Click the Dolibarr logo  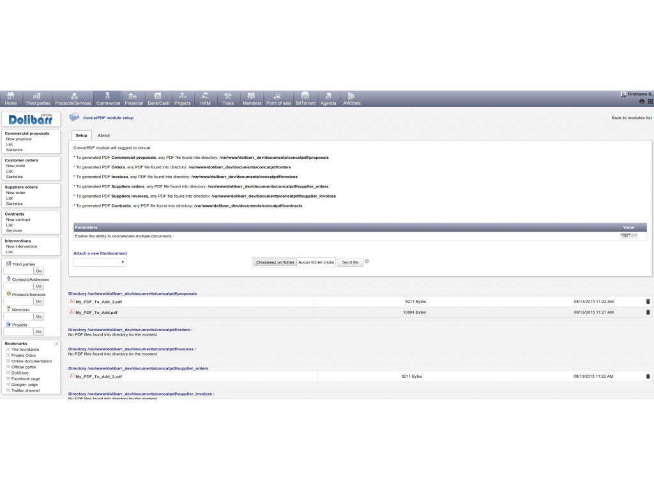(31, 119)
